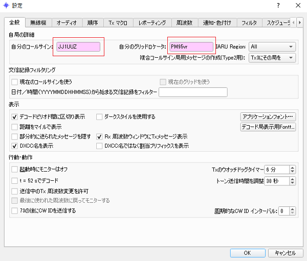
Task: Toggle the DXCC名を表示 checkbox
Action: pos(14,146)
